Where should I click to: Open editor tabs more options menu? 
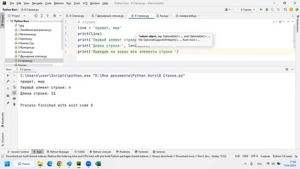click(292, 15)
